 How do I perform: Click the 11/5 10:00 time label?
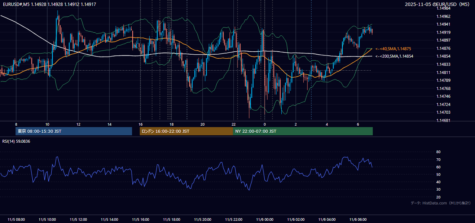point(47,220)
